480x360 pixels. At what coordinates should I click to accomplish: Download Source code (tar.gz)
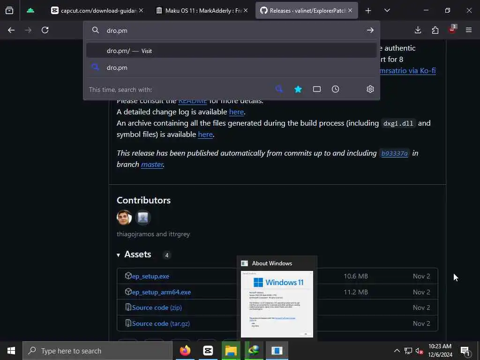click(x=161, y=323)
